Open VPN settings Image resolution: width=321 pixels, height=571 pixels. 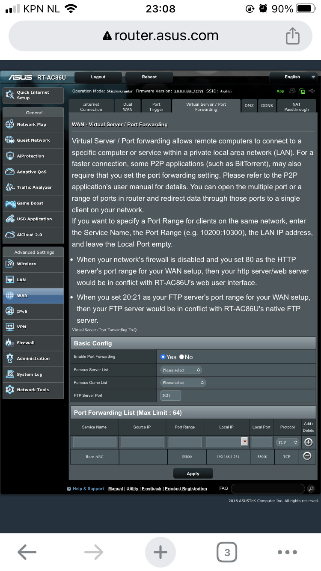33,327
